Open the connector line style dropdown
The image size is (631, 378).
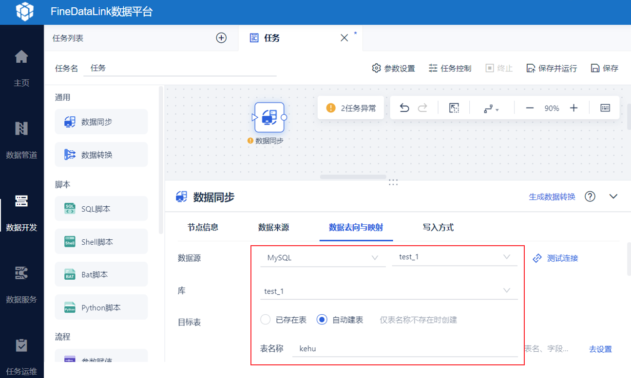(x=491, y=108)
